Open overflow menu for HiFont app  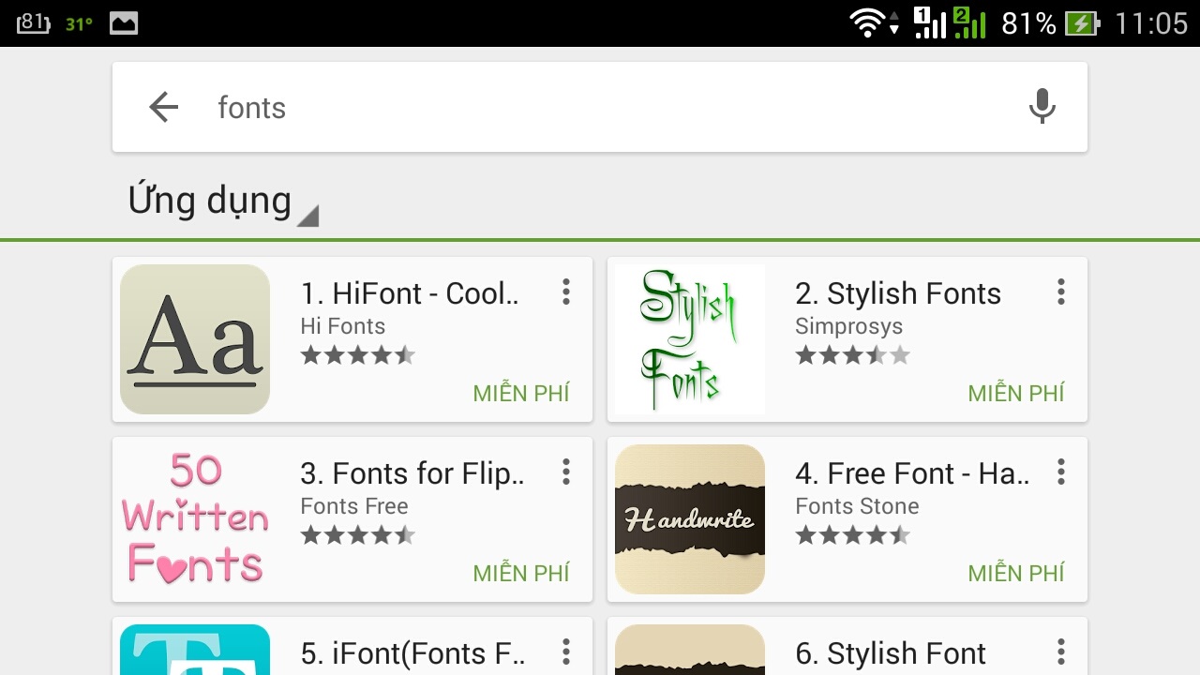click(566, 292)
